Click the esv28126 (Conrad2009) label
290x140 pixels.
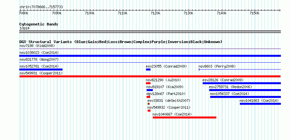click(223, 80)
